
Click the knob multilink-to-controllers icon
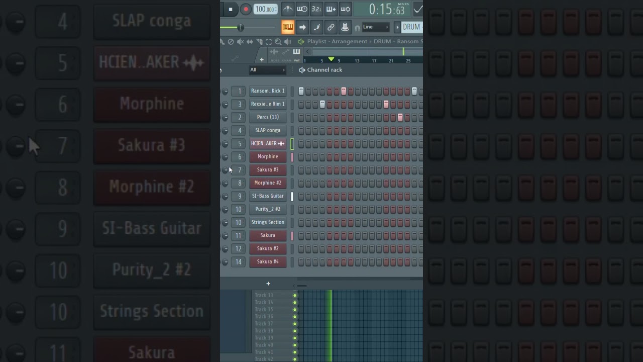click(x=345, y=27)
